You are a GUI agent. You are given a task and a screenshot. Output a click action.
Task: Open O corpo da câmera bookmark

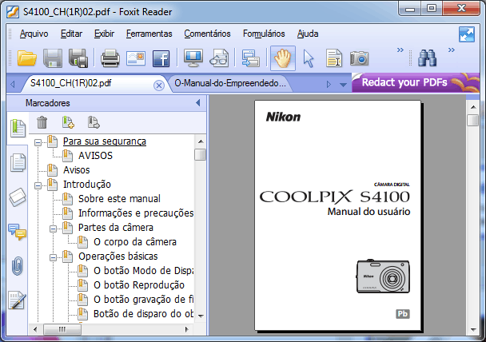point(135,241)
